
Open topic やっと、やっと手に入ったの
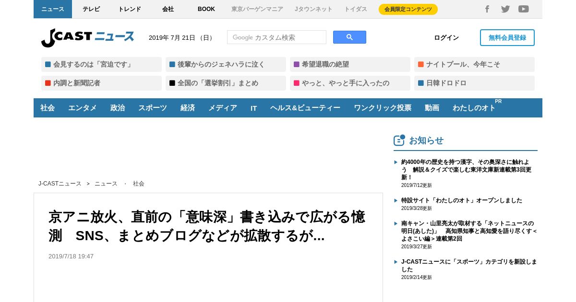coord(350,83)
